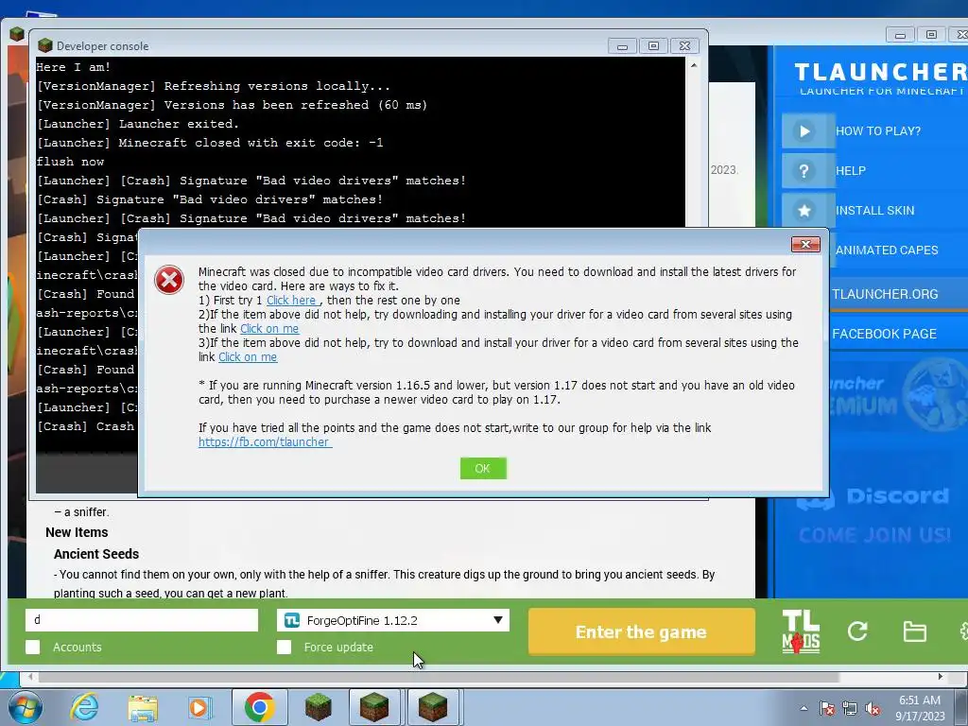968x726 pixels.
Task: Minimize the main TLauncher window
Action: point(900,35)
